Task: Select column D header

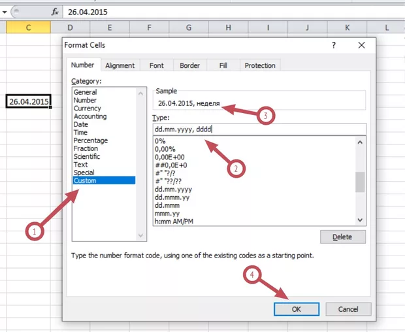Action: 70,27
